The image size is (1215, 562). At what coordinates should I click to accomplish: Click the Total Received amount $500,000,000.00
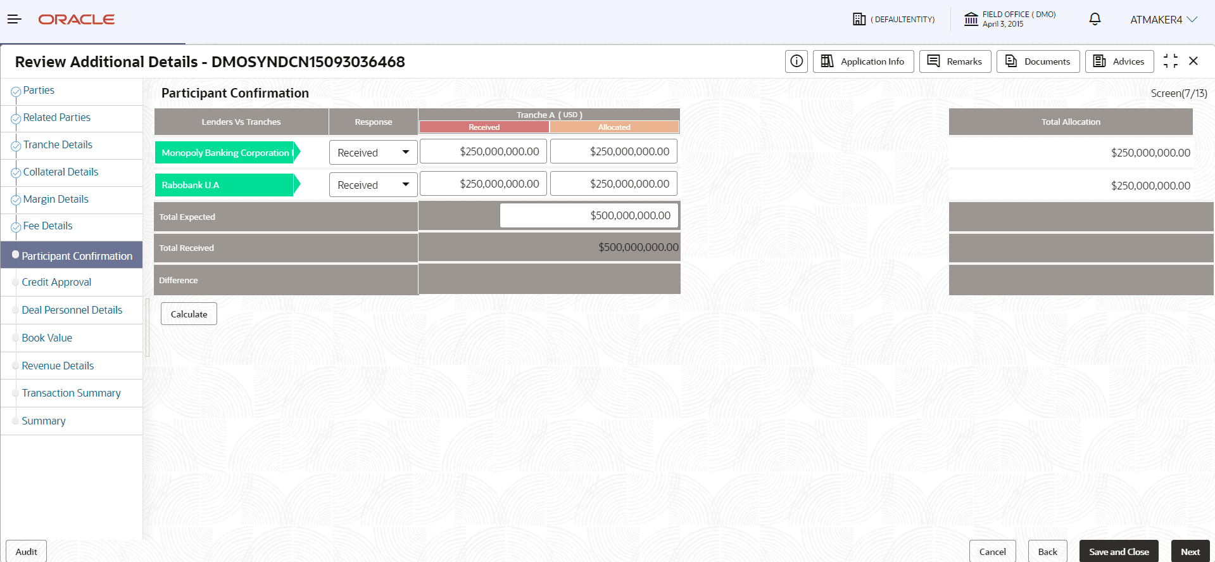point(638,247)
